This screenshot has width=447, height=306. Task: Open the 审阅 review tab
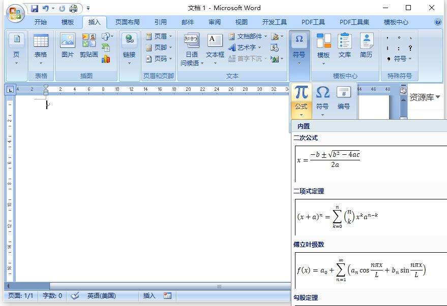[x=215, y=22]
